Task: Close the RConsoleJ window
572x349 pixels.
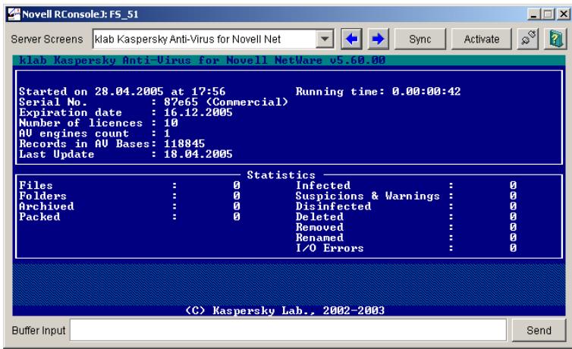Action: [564, 14]
